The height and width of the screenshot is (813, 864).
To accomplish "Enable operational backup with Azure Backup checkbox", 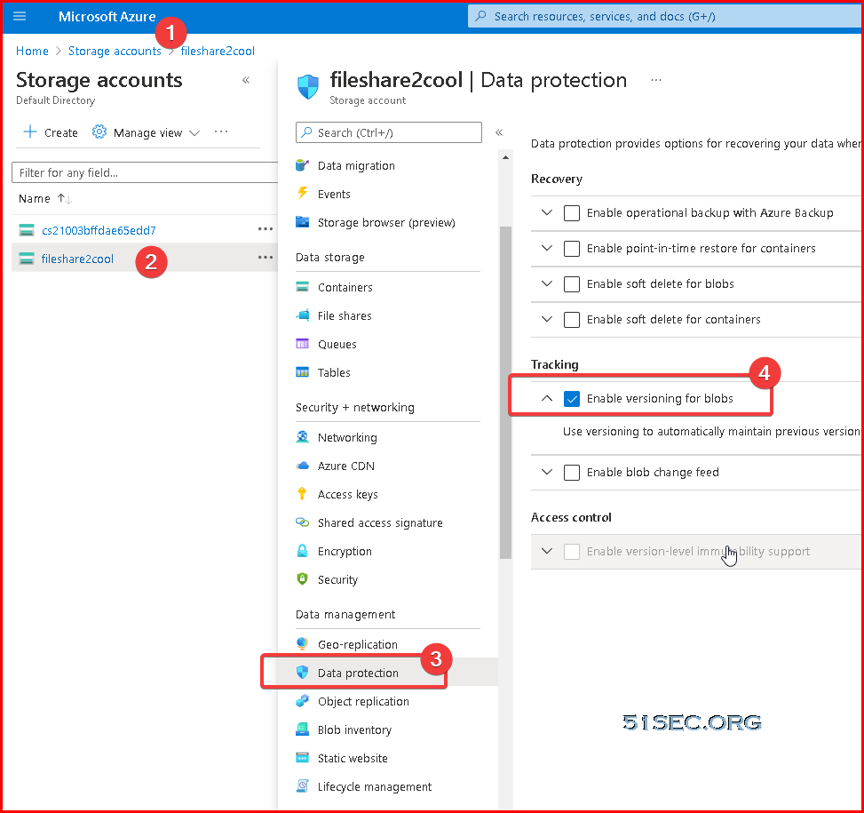I will pos(572,212).
